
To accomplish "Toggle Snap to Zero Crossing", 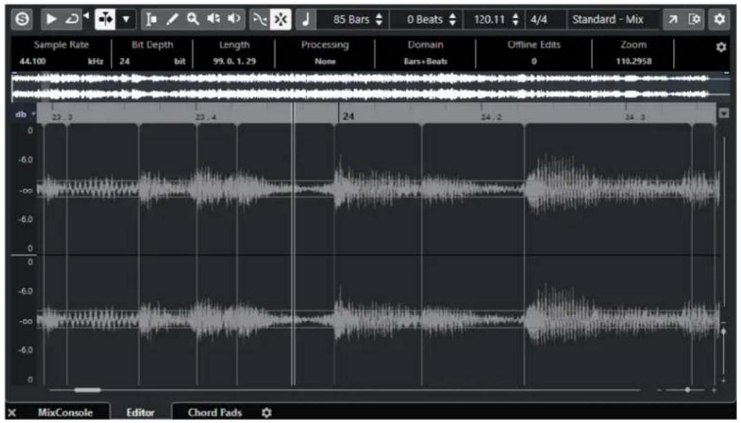I will tap(260, 19).
